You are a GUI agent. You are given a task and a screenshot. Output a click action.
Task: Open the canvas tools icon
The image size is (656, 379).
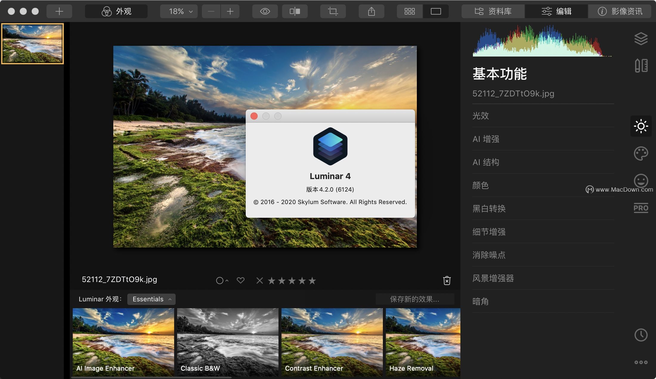pyautogui.click(x=641, y=65)
